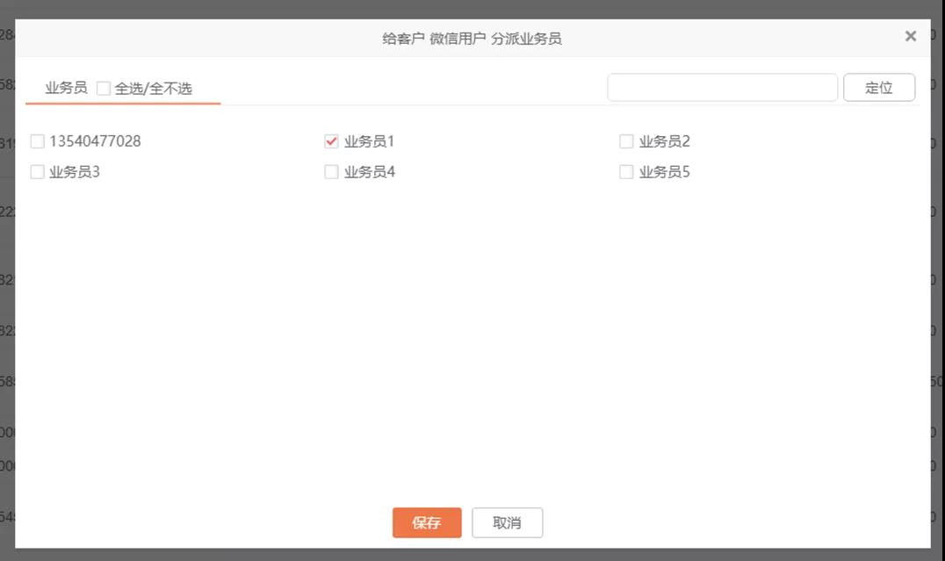Check the 业务员5 checkbox

click(626, 172)
